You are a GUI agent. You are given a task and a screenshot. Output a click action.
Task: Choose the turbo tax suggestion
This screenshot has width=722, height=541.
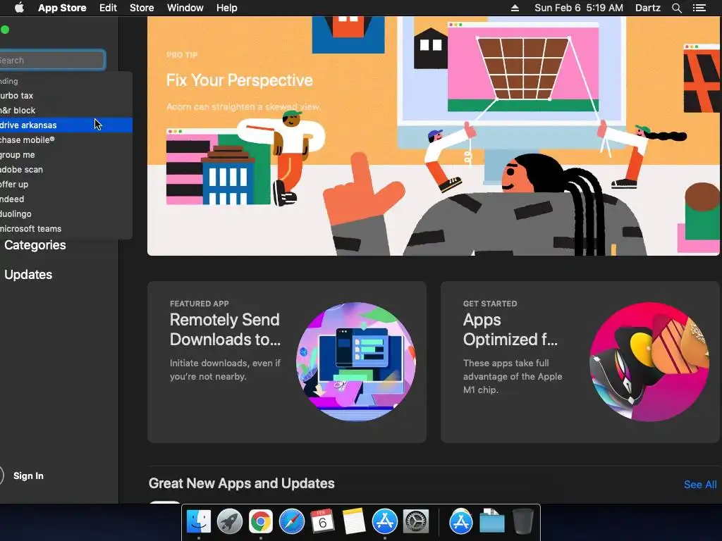click(x=66, y=96)
